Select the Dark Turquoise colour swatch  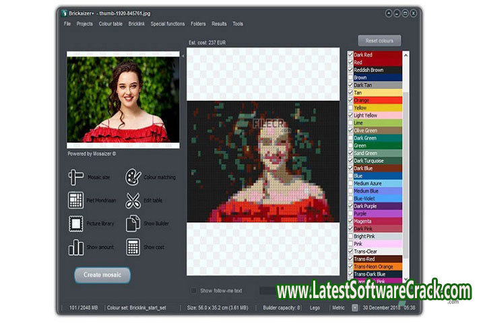[x=376, y=161]
